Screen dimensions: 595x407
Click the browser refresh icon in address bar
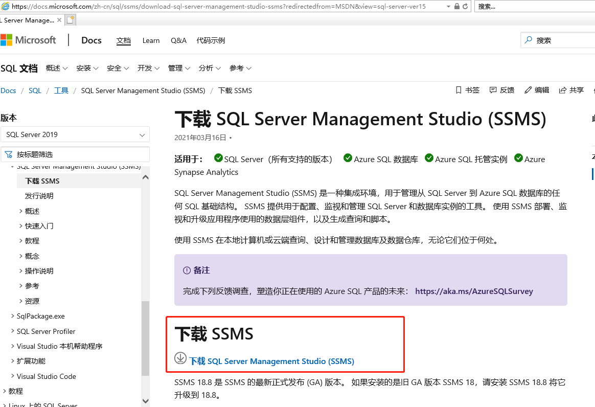[x=465, y=7]
